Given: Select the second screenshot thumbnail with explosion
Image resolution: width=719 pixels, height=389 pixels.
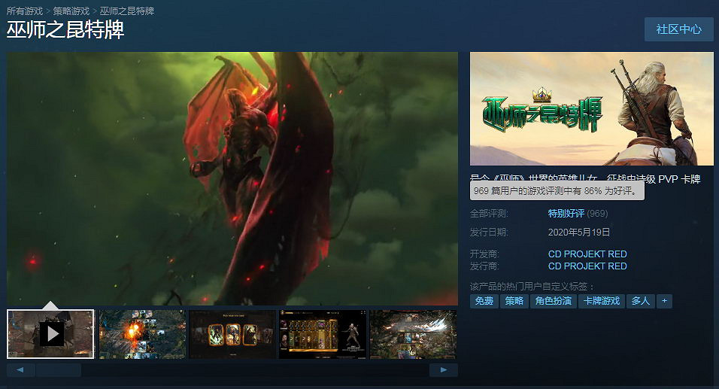Looking at the screenshot, I should tap(142, 333).
